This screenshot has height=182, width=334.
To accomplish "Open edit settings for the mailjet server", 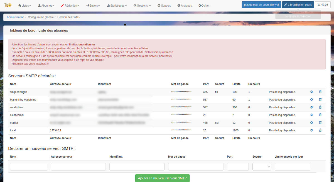I will [x=311, y=122].
